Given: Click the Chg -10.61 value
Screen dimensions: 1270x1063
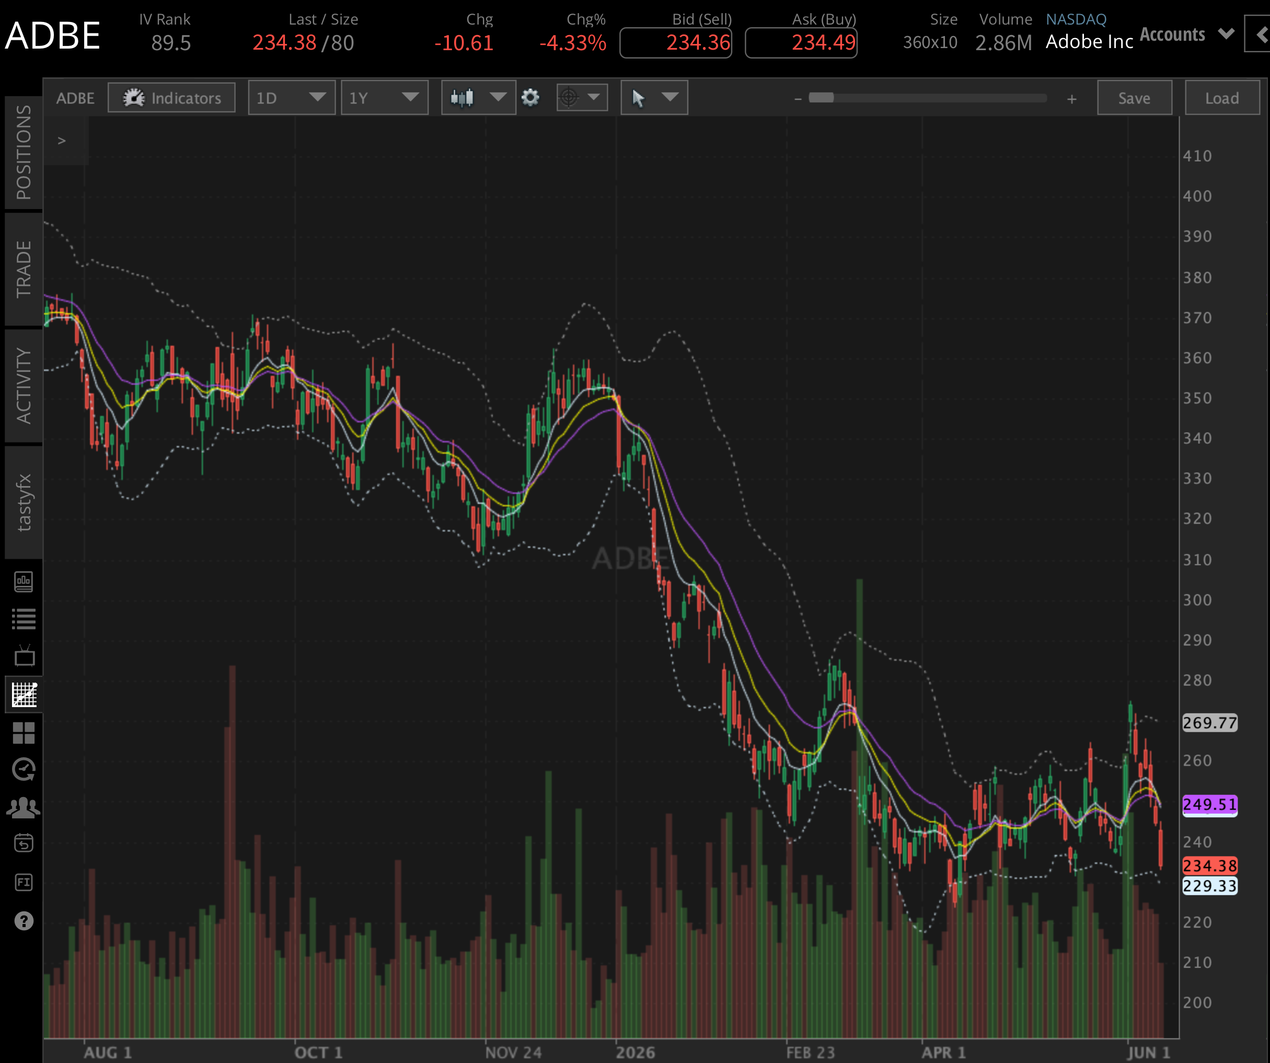Looking at the screenshot, I should (464, 43).
